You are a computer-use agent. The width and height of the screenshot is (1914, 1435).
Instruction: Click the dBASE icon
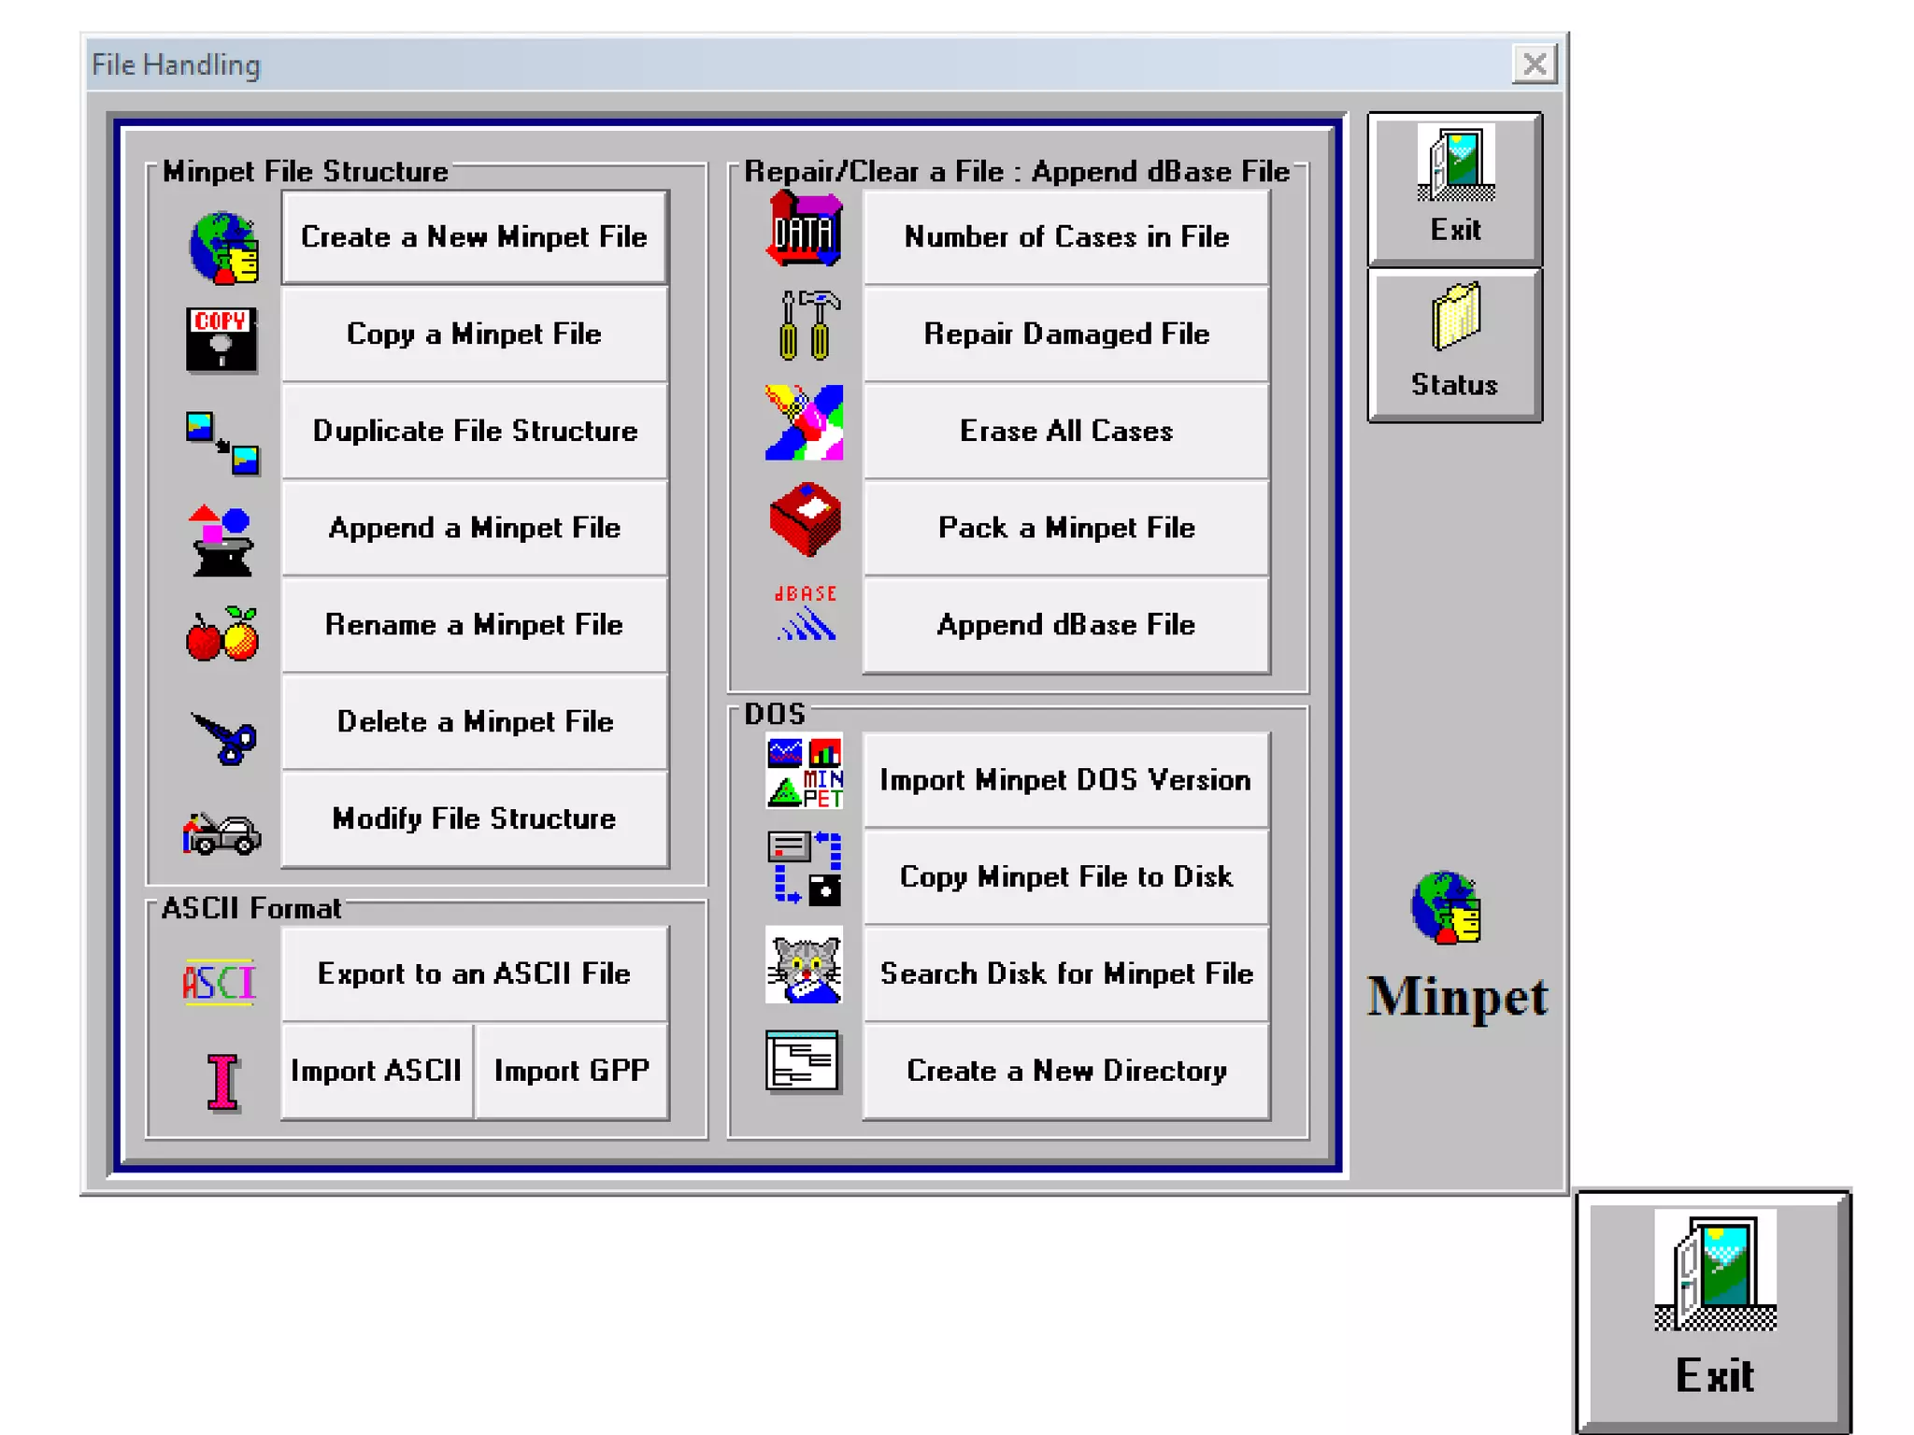[x=805, y=614]
